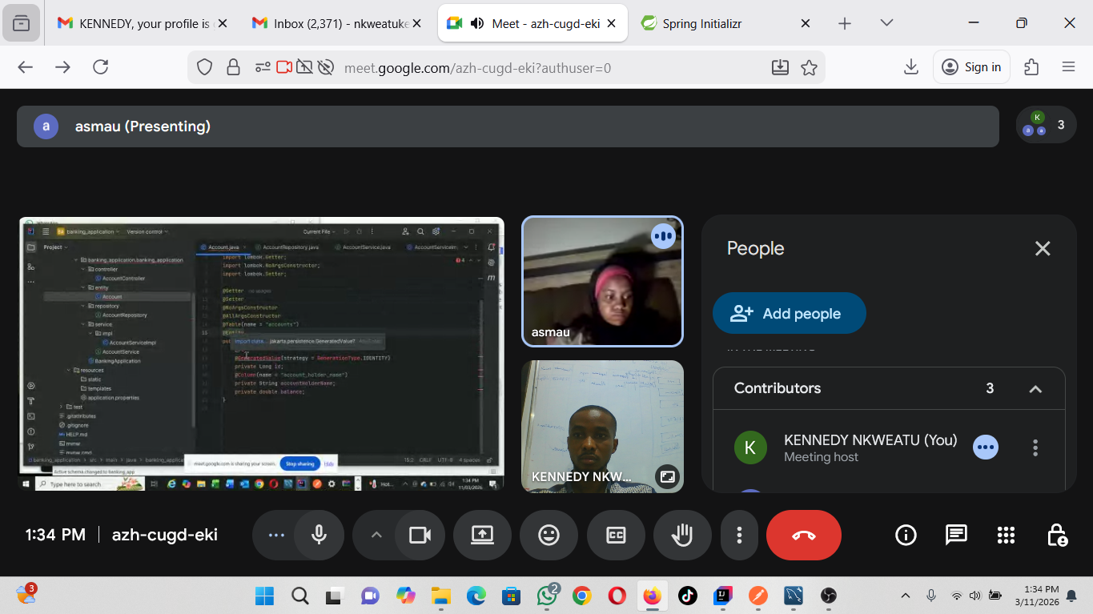Toggle closed captions
This screenshot has width=1093, height=614.
click(x=616, y=536)
